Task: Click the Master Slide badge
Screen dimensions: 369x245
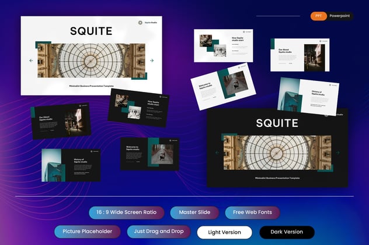Action: [194, 212]
